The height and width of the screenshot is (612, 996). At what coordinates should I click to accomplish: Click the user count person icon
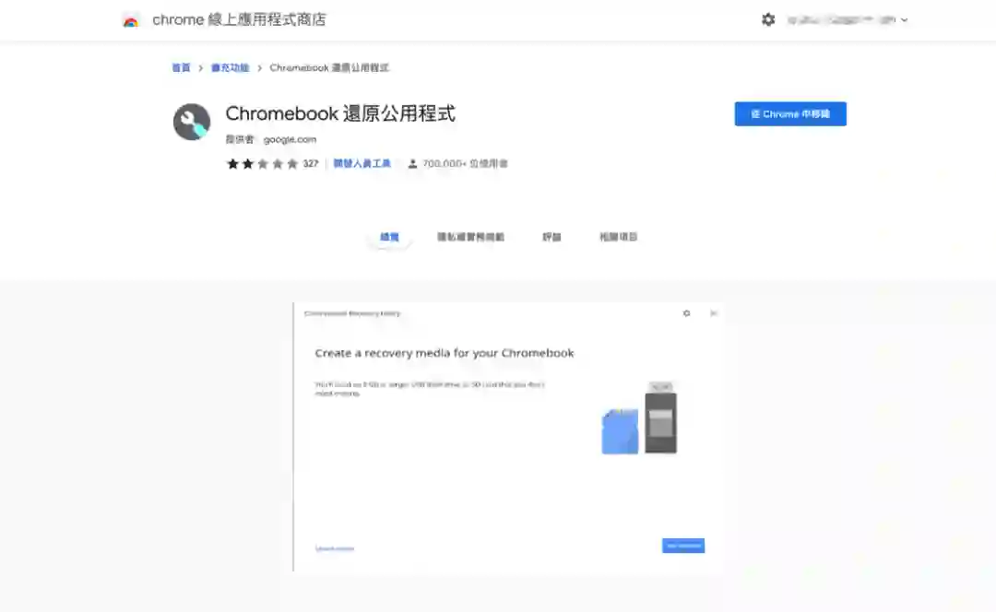click(412, 164)
